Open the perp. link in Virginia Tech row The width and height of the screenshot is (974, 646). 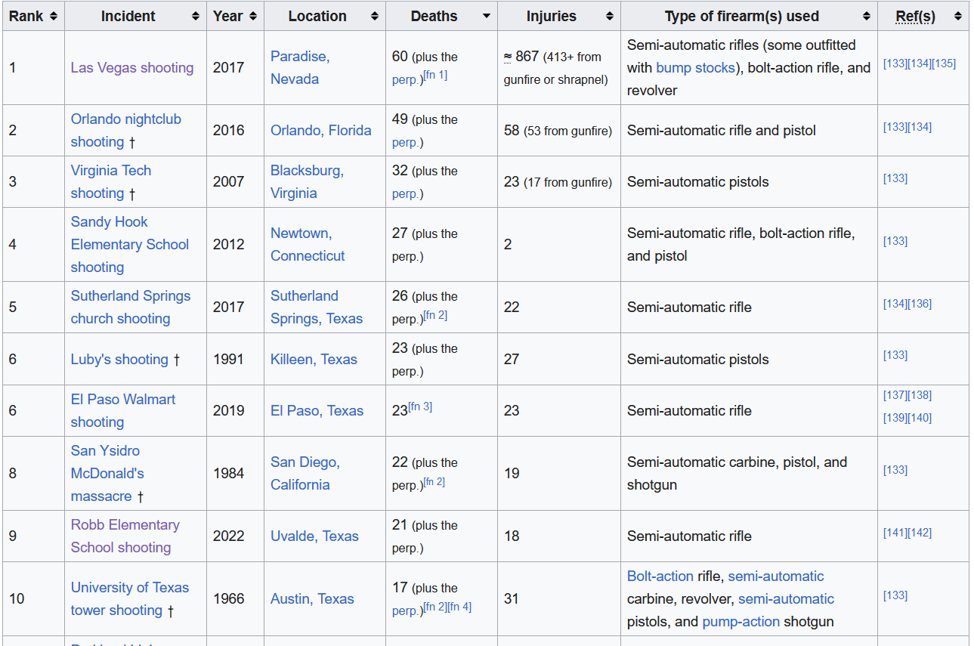click(407, 193)
